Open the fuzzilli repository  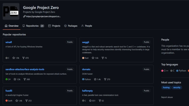pyautogui.click(x=9, y=91)
